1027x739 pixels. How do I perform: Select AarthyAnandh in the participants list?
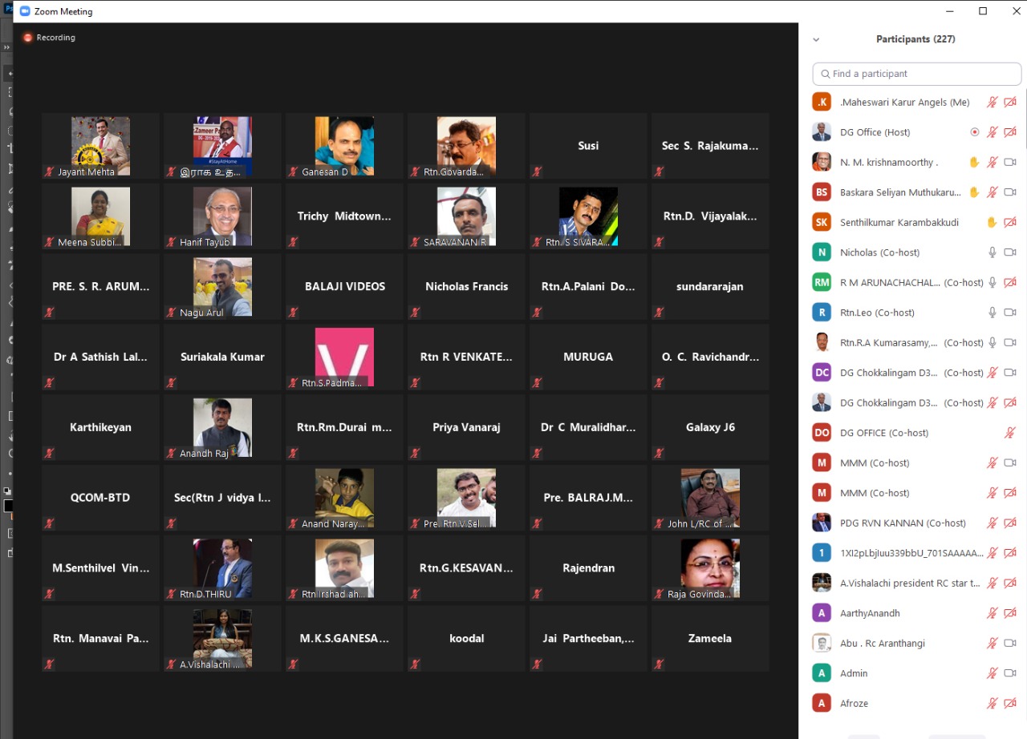(x=870, y=613)
